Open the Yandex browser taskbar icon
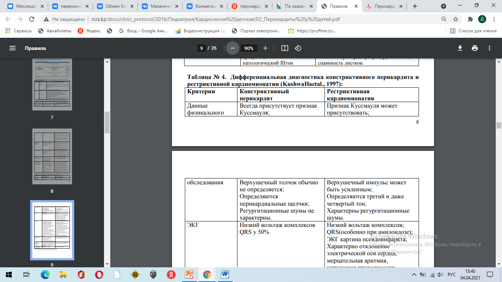The height and width of the screenshot is (282, 502). point(171,274)
